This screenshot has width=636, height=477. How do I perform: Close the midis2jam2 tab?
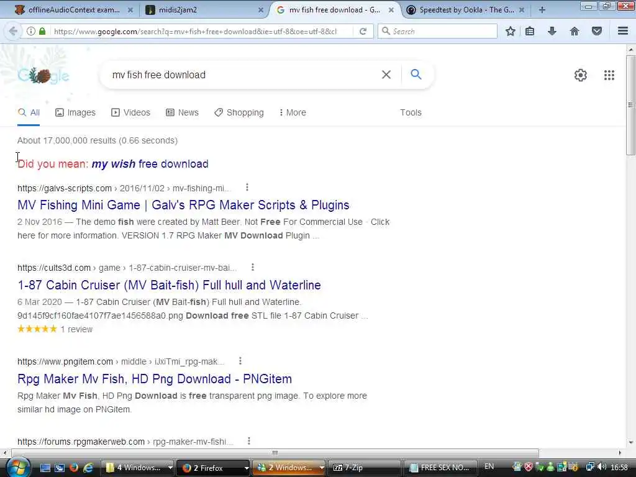pyautogui.click(x=261, y=10)
